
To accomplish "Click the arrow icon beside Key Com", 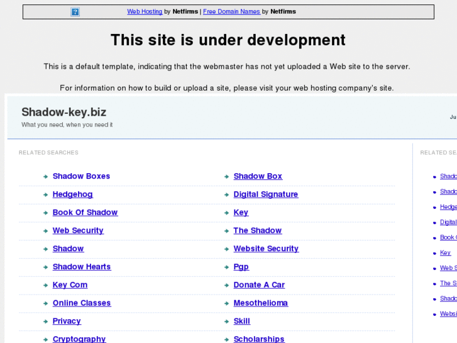I will pyautogui.click(x=45, y=285).
